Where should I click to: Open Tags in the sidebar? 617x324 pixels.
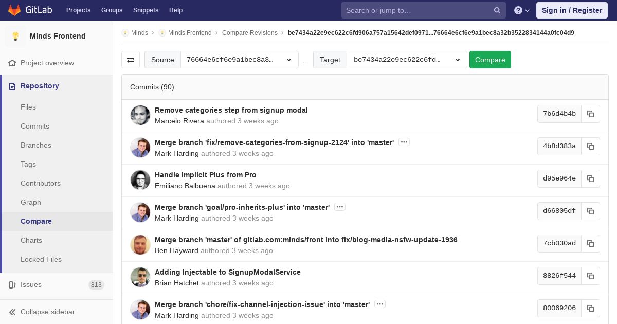28,164
